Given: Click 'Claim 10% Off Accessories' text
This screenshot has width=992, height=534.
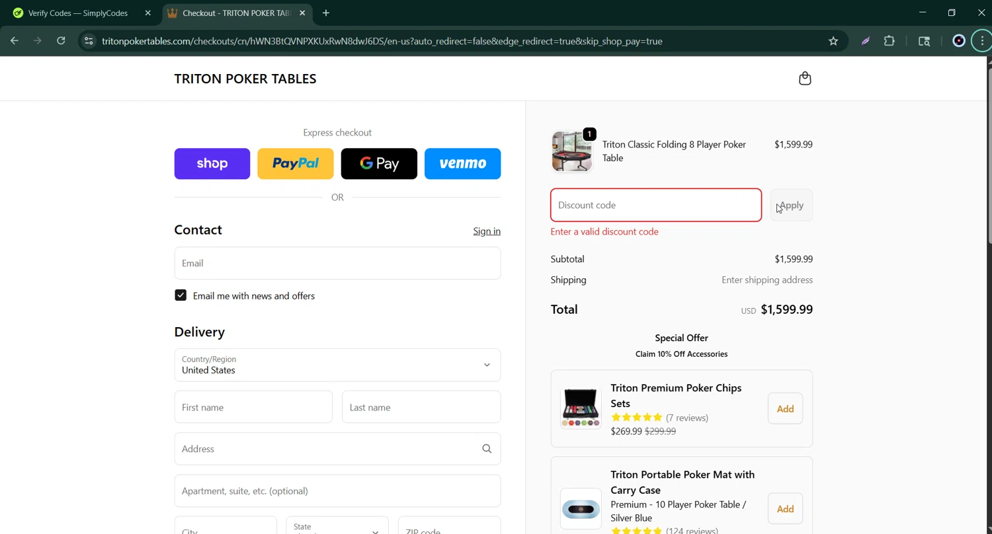Looking at the screenshot, I should click(x=681, y=354).
